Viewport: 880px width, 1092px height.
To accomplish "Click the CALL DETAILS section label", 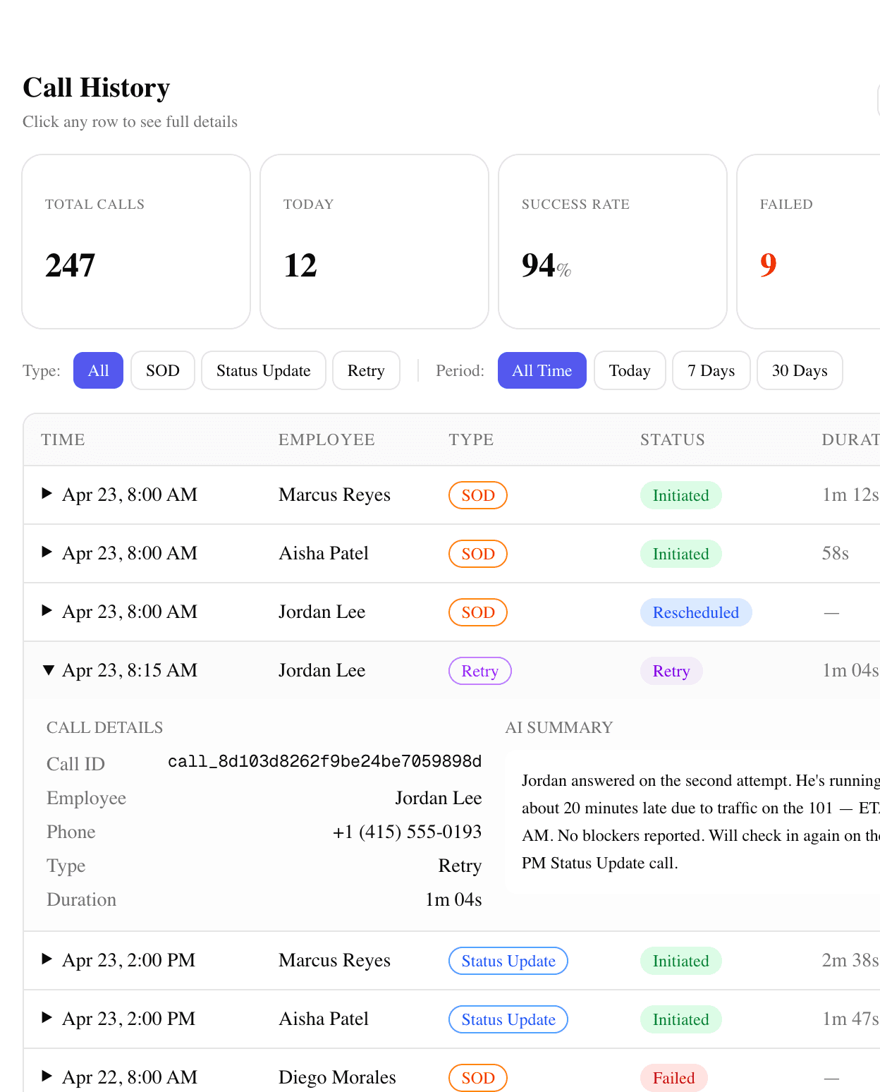I will tap(105, 727).
